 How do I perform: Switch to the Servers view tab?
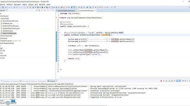15,81
